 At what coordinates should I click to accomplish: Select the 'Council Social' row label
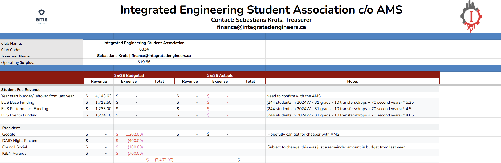15,147
